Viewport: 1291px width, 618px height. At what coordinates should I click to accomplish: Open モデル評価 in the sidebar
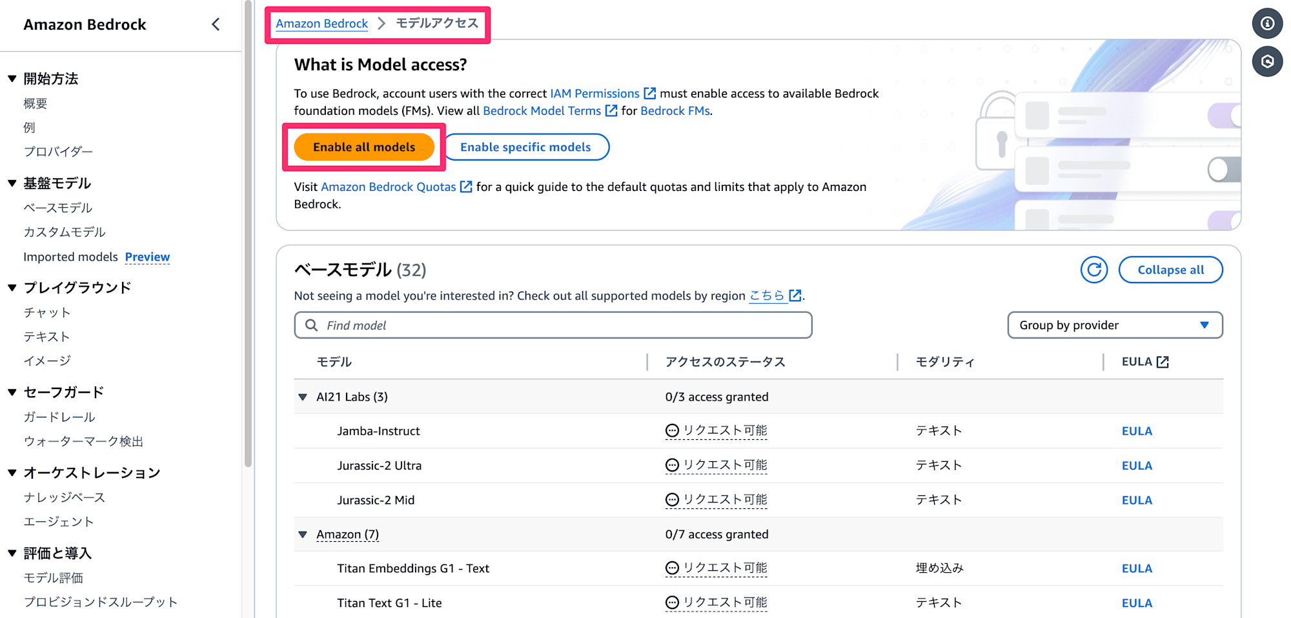click(x=54, y=578)
